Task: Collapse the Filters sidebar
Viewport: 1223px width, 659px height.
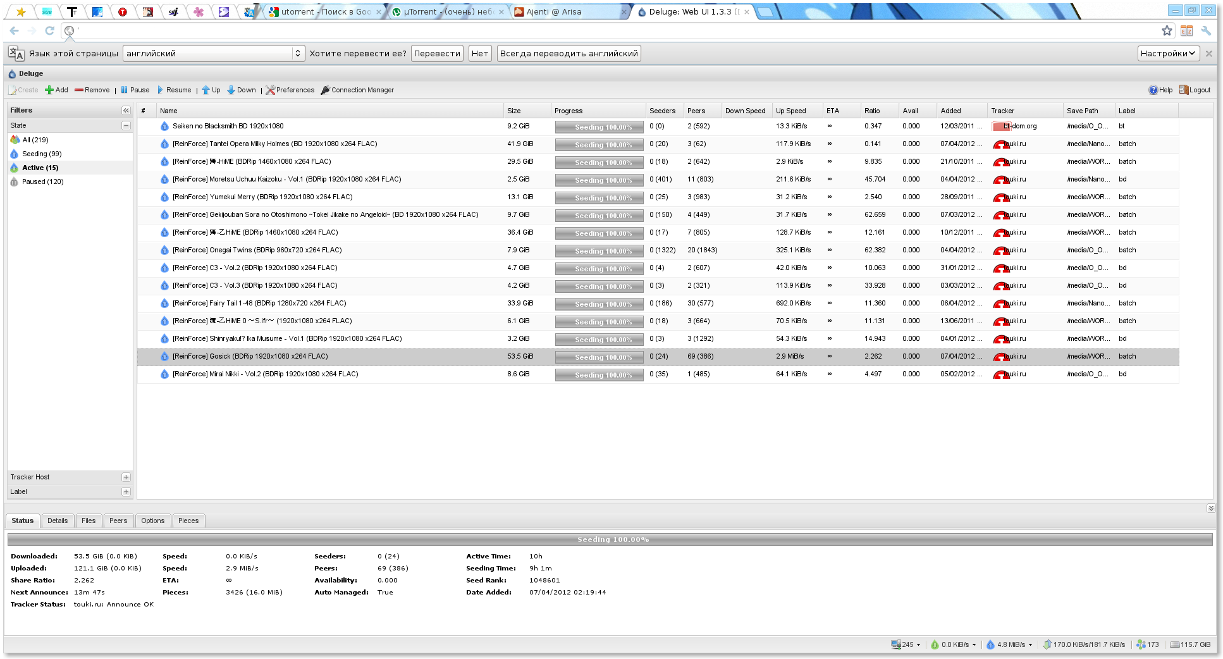Action: click(x=126, y=110)
